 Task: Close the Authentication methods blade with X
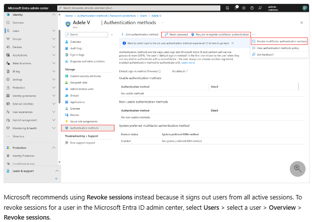(302, 23)
